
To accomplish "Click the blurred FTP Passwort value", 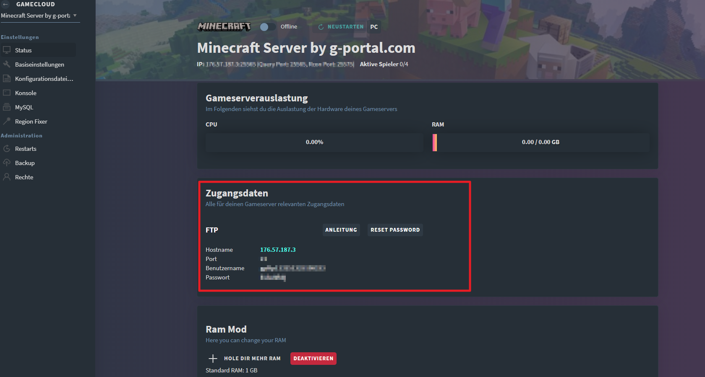I will click(x=273, y=277).
